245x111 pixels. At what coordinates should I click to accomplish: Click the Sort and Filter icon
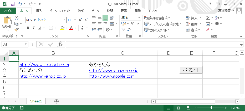[217, 18]
